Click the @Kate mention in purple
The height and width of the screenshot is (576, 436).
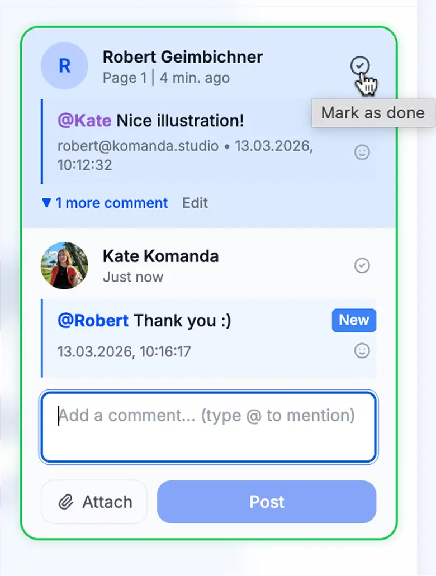(84, 121)
